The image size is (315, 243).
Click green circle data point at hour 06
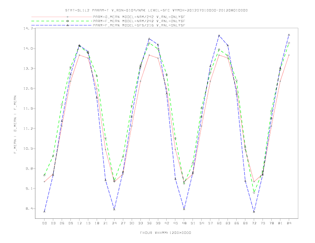[62, 105]
